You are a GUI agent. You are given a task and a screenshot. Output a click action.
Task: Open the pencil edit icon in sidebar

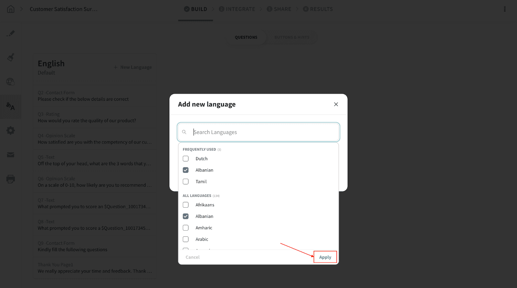[11, 33]
